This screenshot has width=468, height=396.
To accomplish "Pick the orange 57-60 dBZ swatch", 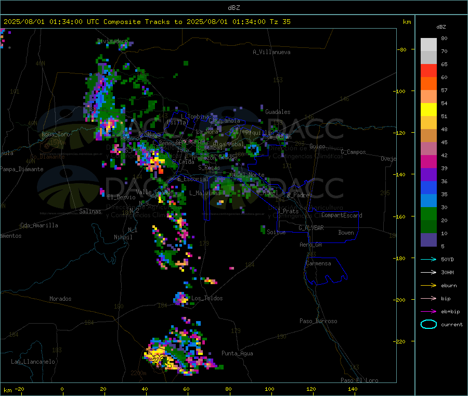I will [428, 84].
